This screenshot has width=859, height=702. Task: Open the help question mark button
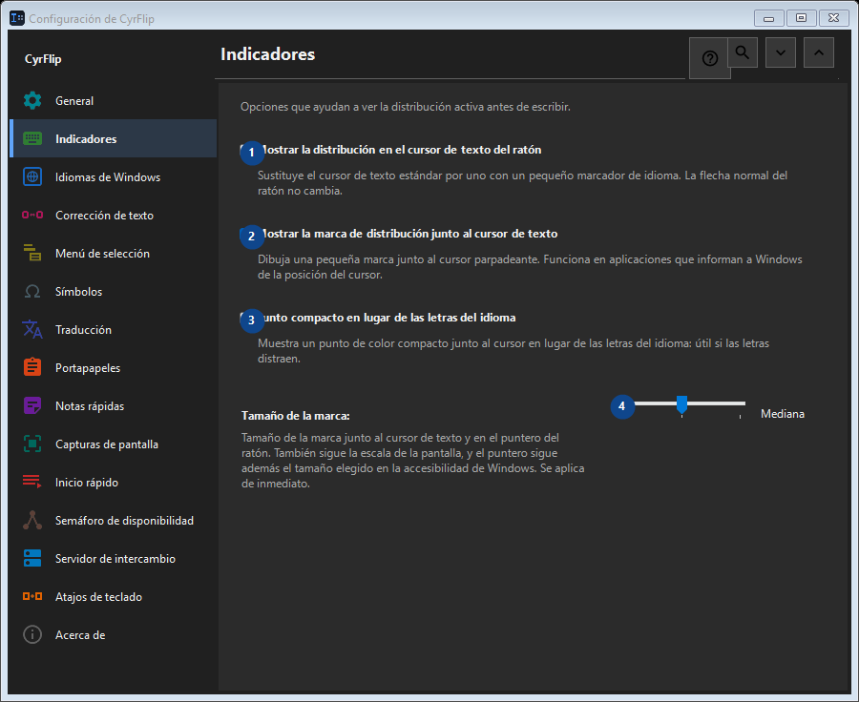(709, 58)
